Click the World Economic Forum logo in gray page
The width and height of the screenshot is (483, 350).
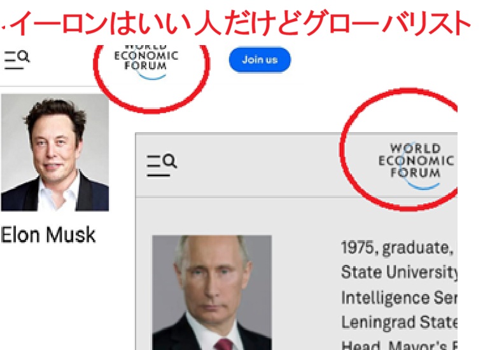click(x=416, y=165)
